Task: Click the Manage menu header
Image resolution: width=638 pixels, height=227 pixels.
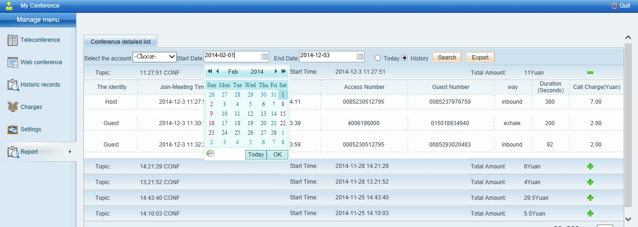Action: pyautogui.click(x=38, y=20)
